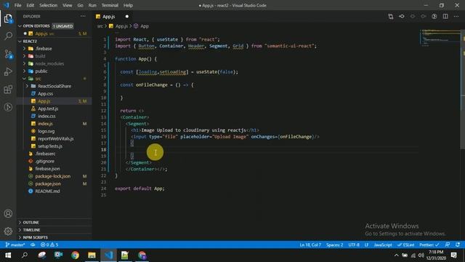The image size is (465, 262).
Task: Open the Source Control view
Action: coord(8,54)
